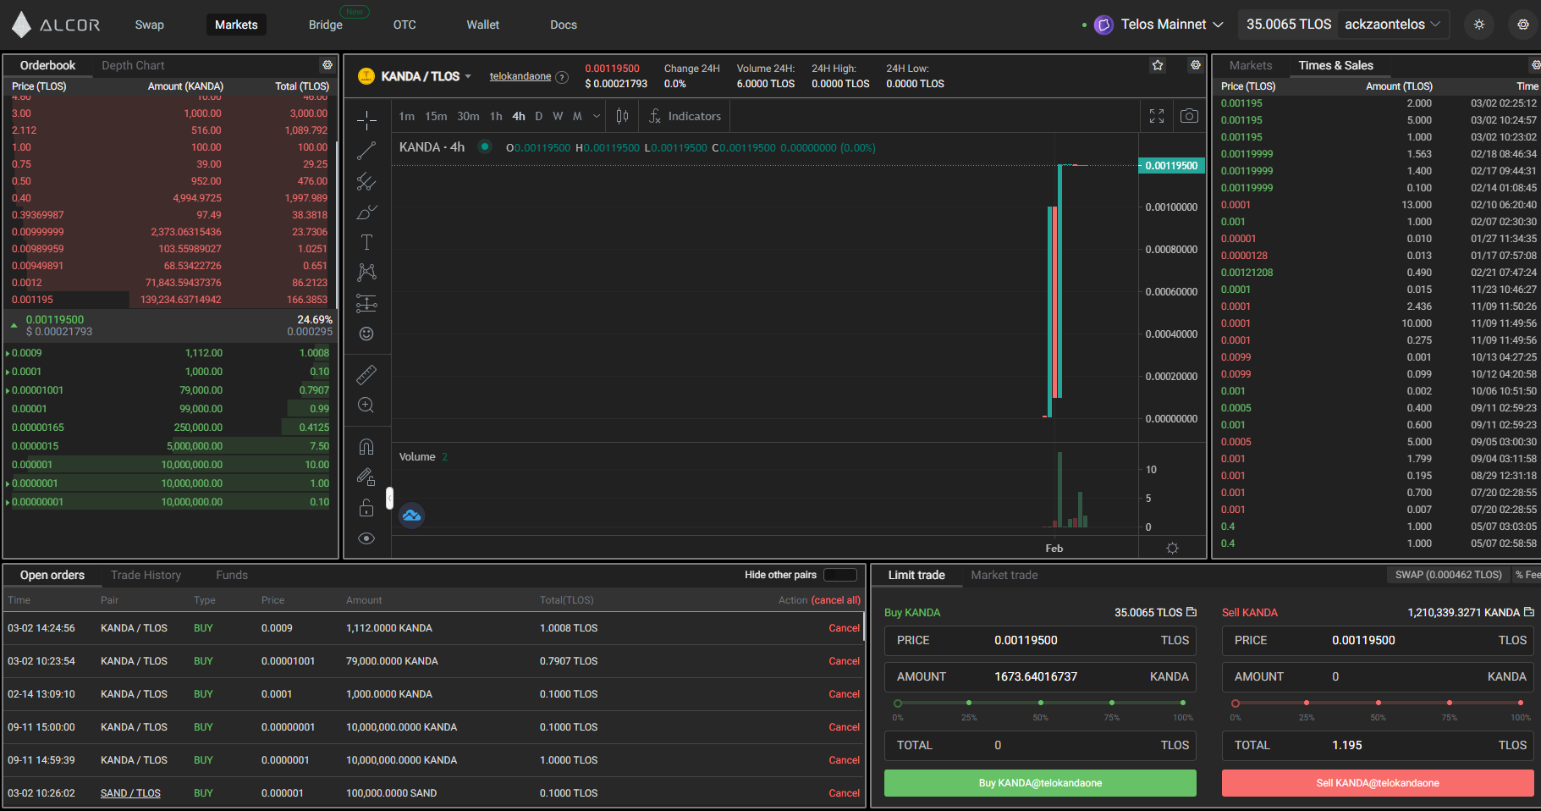This screenshot has height=811, width=1541.
Task: Open the Funds tab
Action: pos(232,575)
